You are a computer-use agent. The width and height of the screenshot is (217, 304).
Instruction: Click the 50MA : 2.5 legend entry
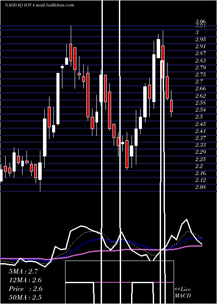pos(25,297)
